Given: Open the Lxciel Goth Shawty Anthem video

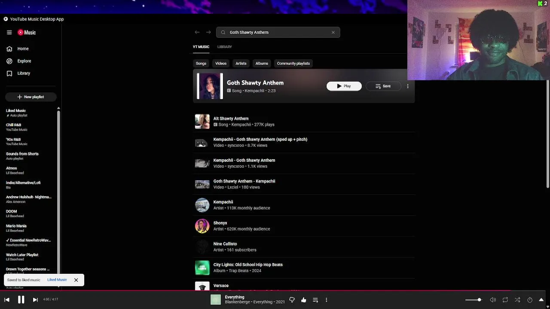Looking at the screenshot, I should 304,184.
